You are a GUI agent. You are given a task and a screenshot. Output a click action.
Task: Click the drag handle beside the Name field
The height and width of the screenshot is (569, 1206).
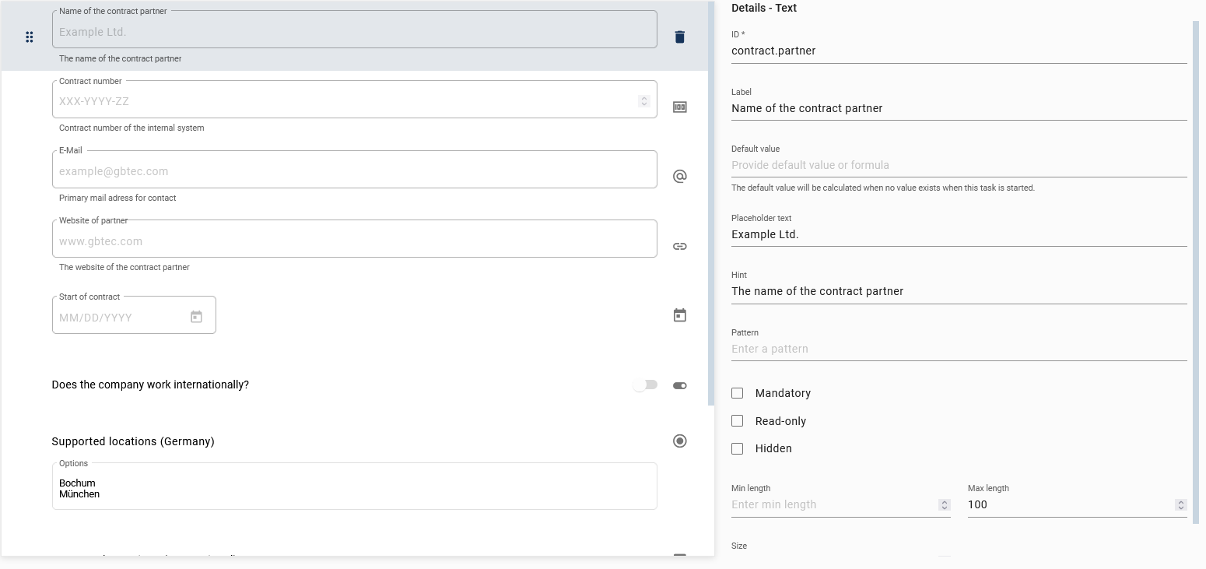30,36
